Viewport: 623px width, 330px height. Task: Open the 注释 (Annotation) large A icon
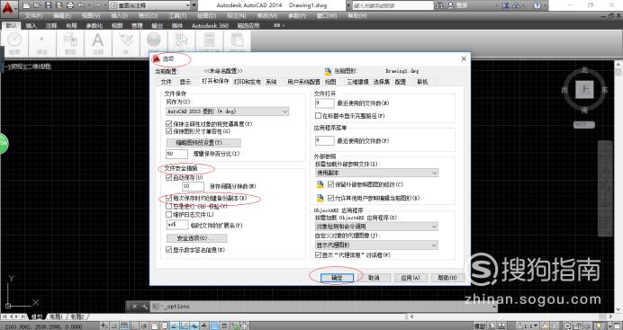[98, 40]
